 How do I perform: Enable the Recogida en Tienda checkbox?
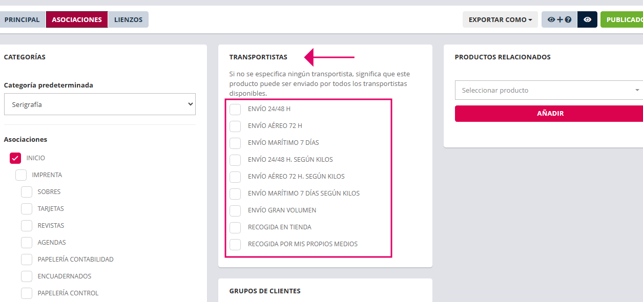pos(235,227)
